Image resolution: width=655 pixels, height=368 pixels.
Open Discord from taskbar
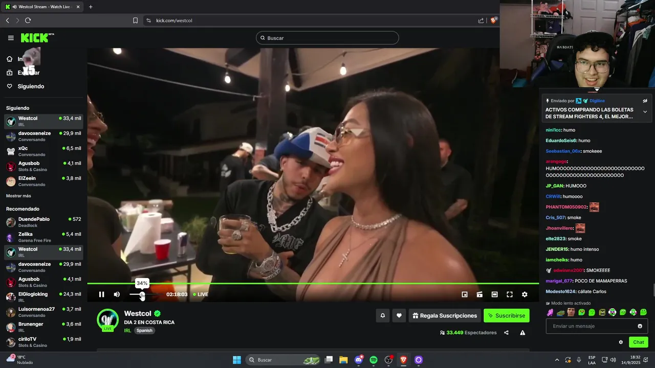pyautogui.click(x=359, y=360)
